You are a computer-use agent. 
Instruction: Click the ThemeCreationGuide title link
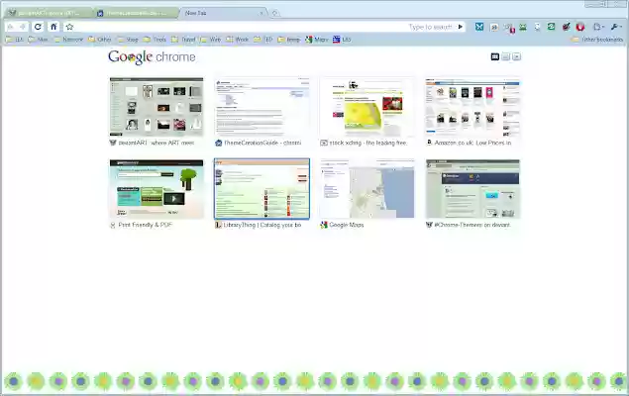258,143
